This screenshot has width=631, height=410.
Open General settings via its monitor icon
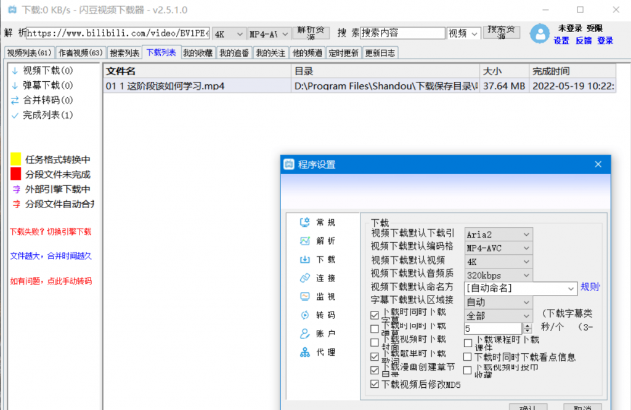(x=305, y=222)
